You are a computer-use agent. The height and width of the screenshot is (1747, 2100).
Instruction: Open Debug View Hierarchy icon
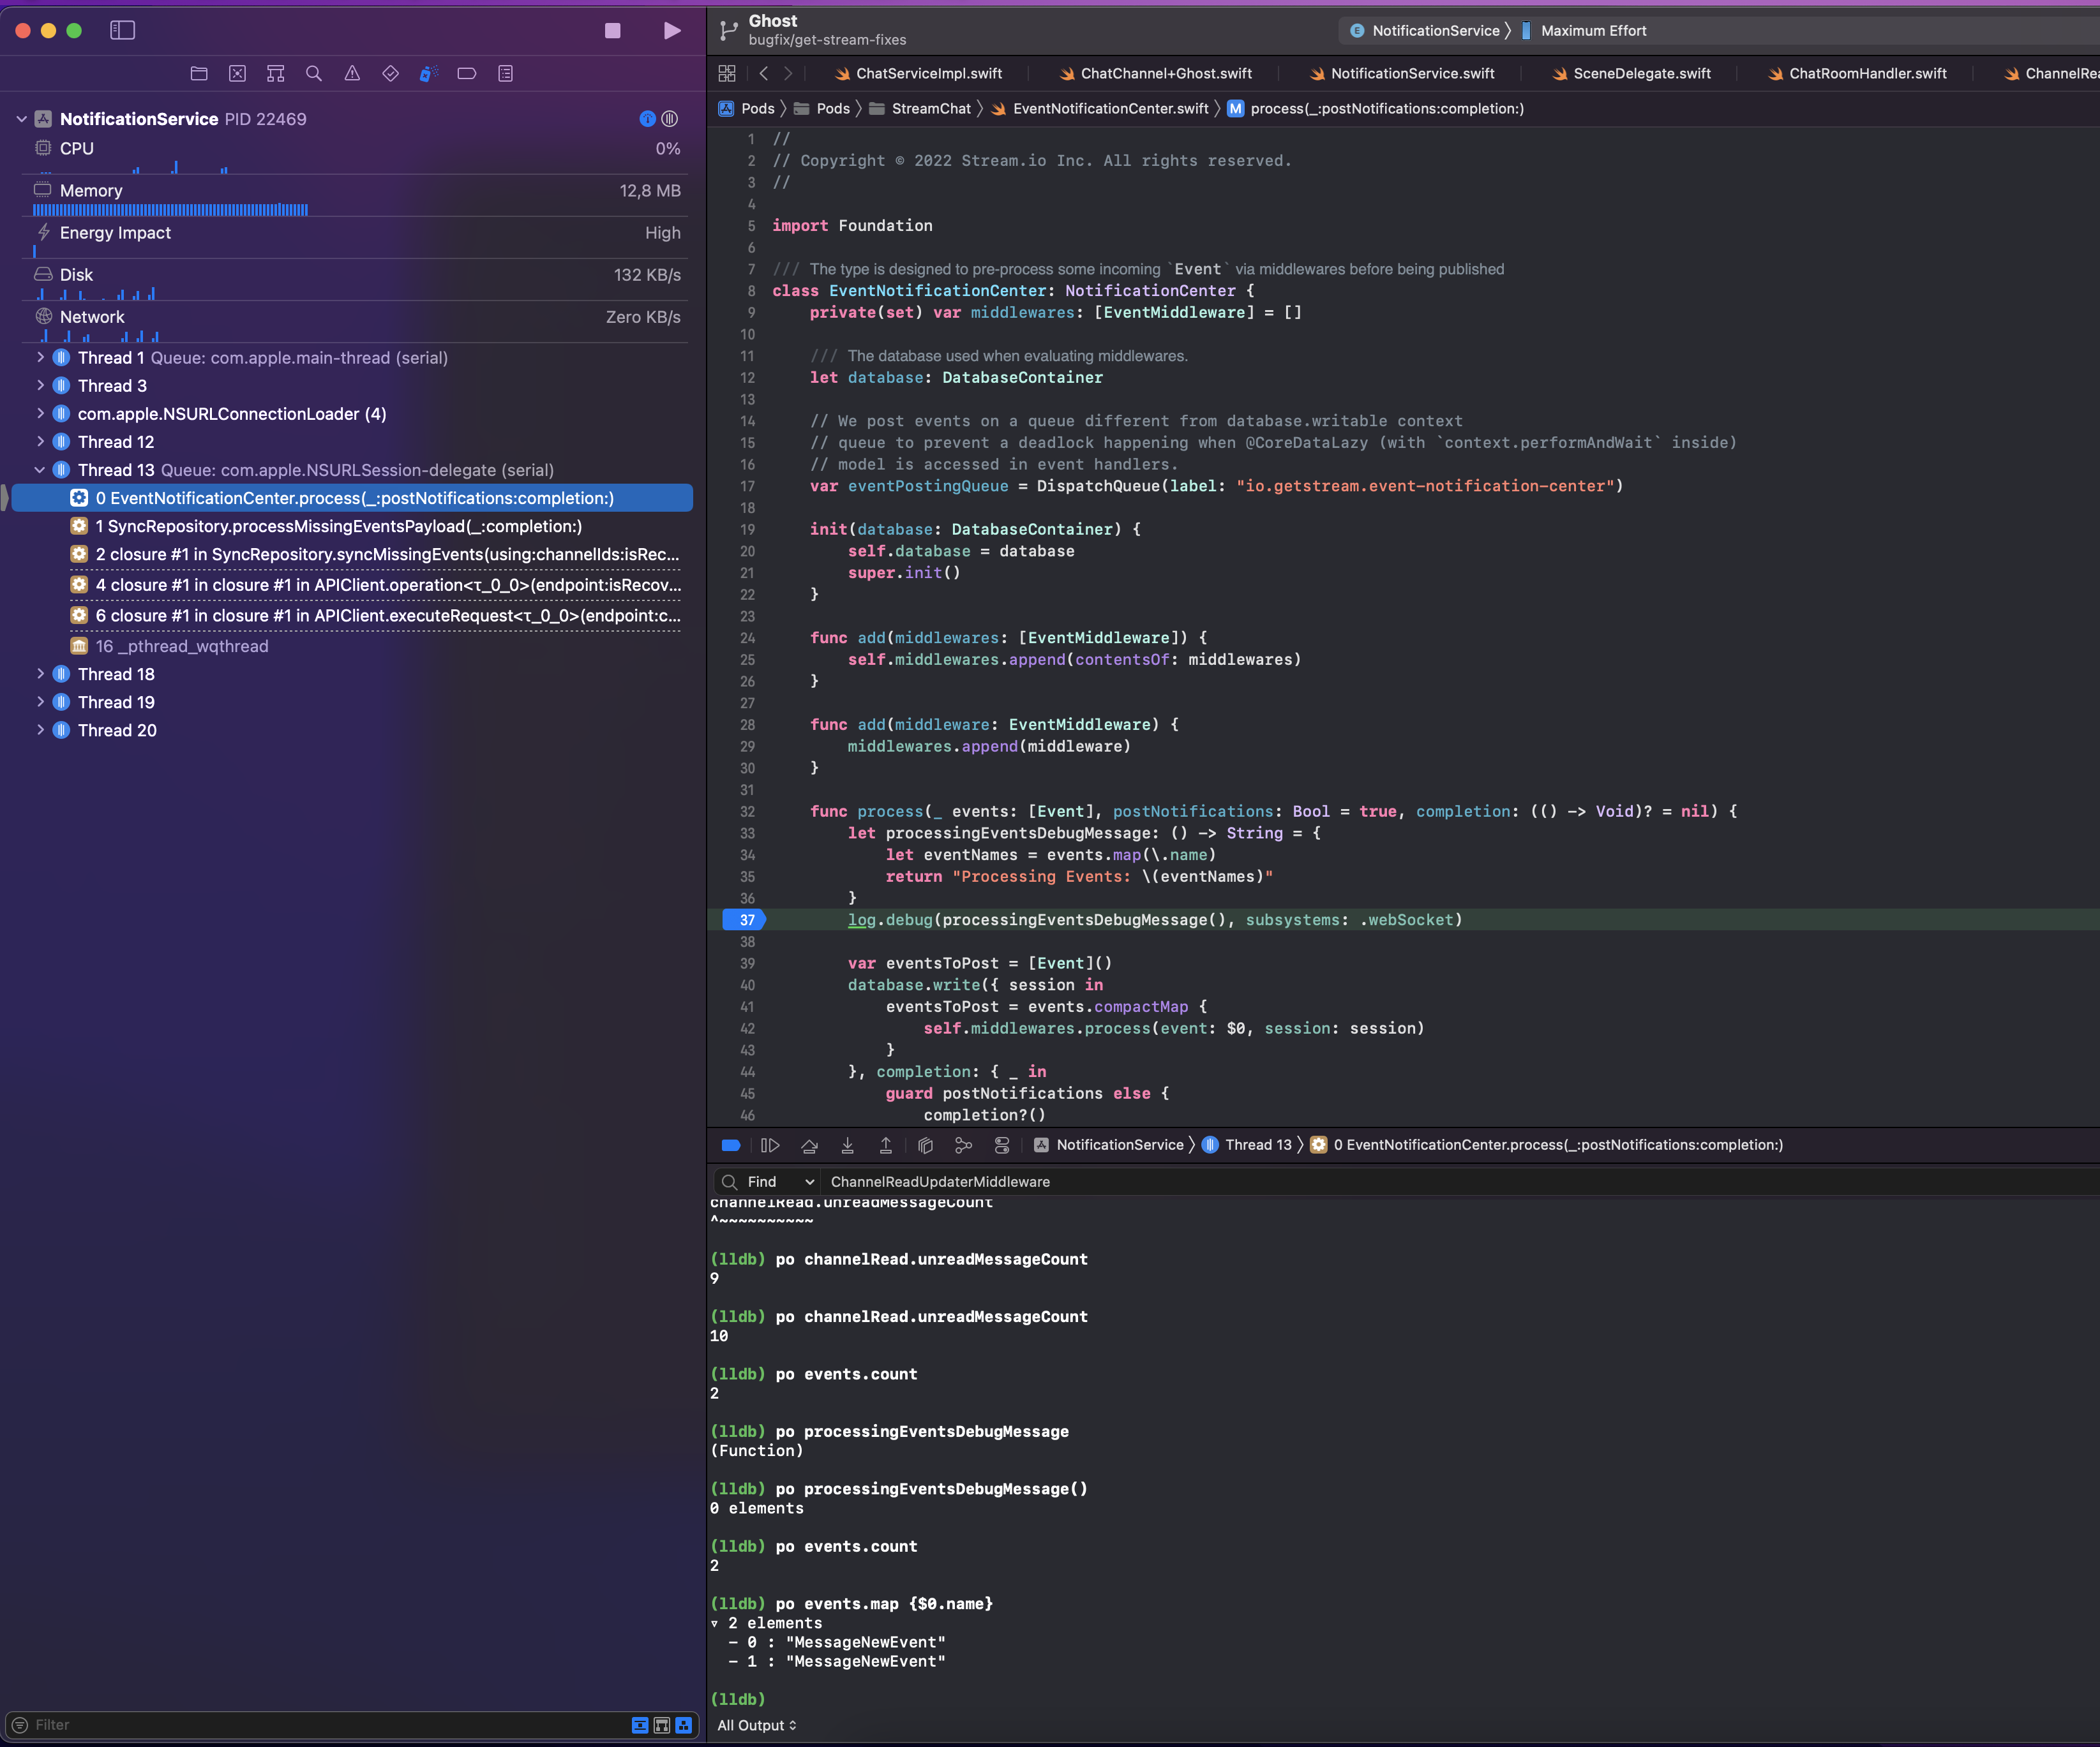pos(925,1145)
